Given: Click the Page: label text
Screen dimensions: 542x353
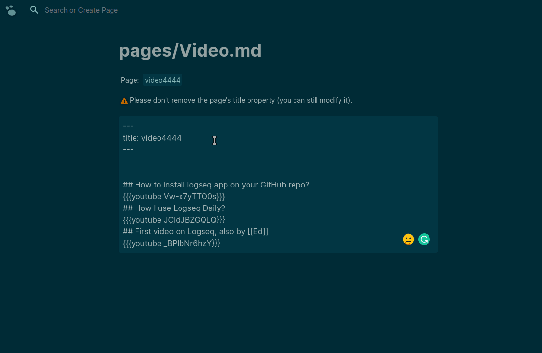Looking at the screenshot, I should click(x=130, y=80).
